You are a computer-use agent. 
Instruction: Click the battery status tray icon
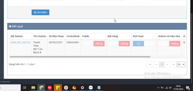[x=162, y=88]
